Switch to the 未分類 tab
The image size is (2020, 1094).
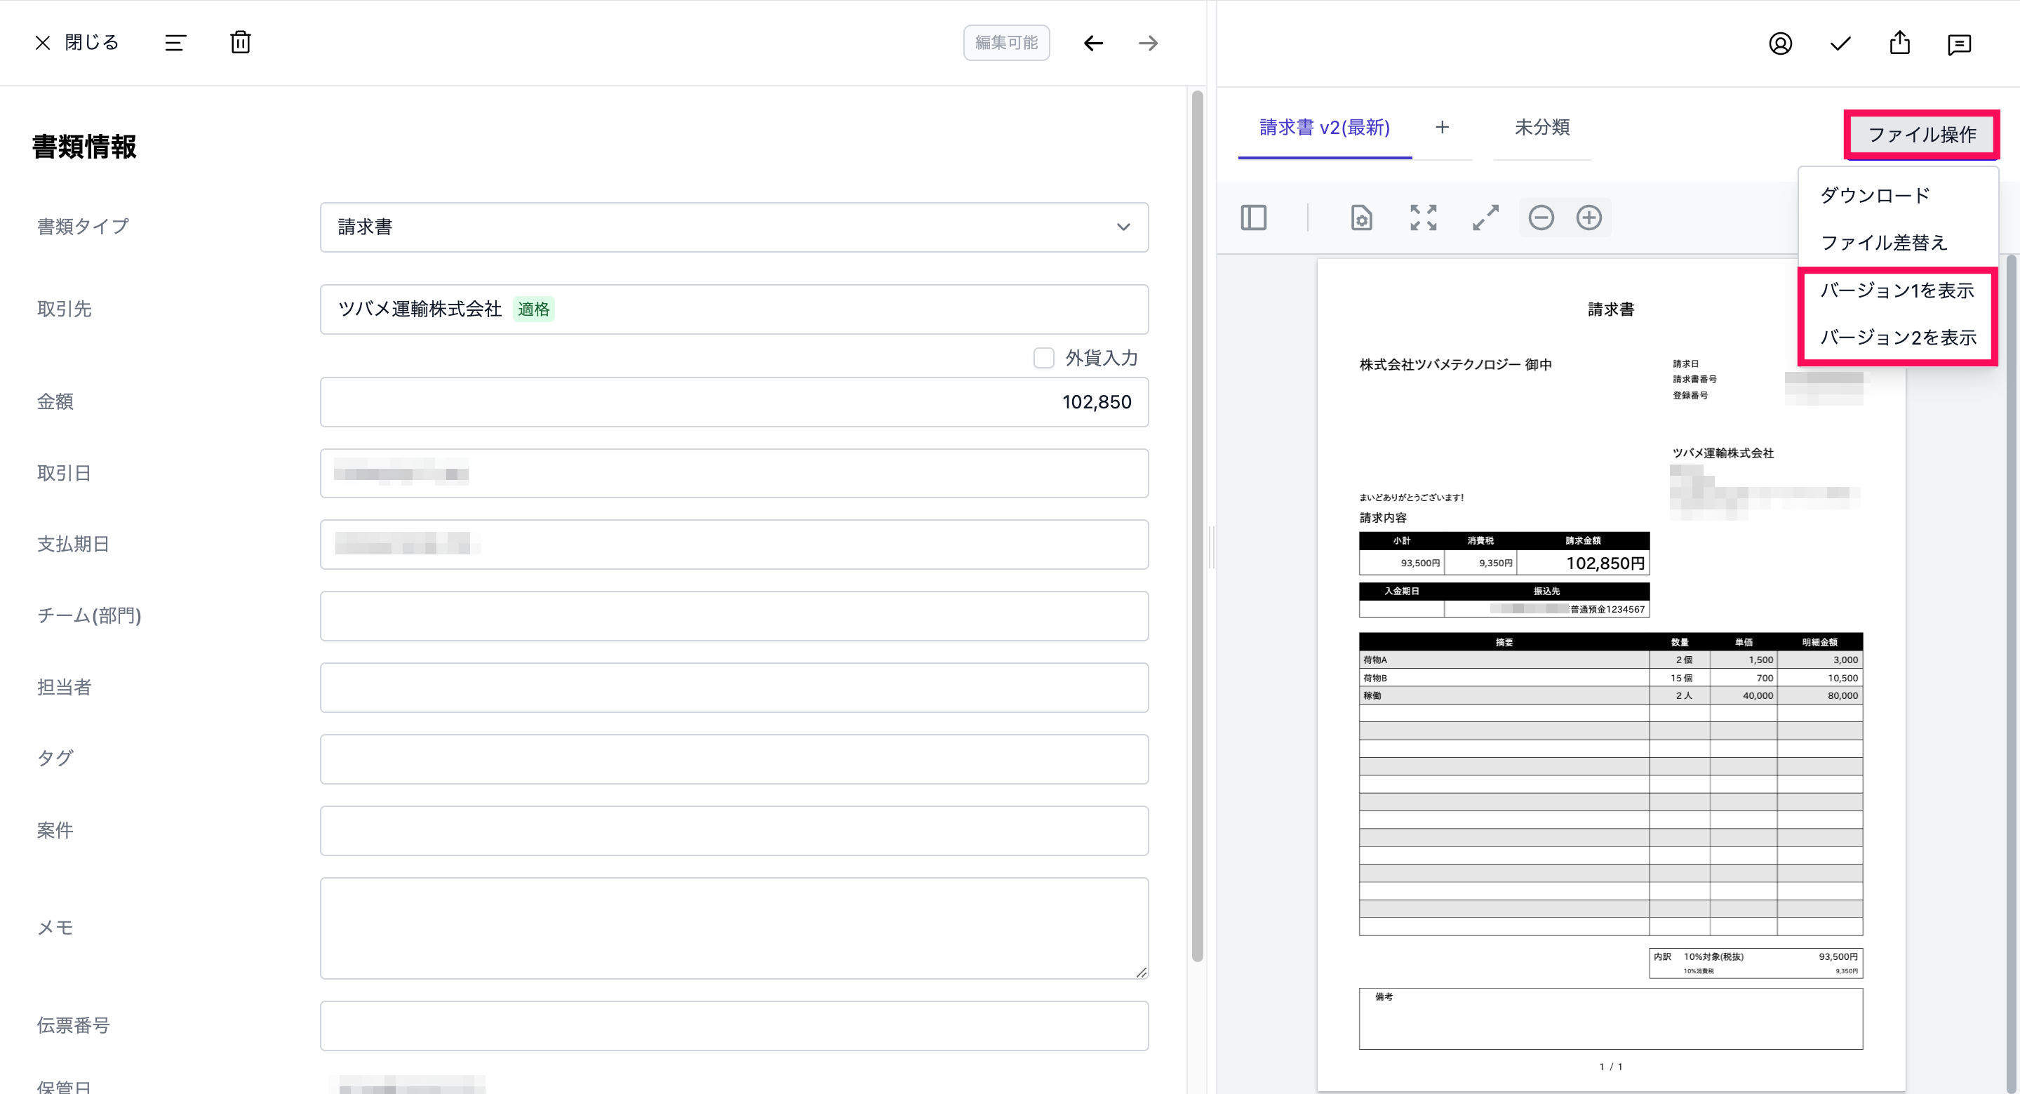coord(1541,127)
